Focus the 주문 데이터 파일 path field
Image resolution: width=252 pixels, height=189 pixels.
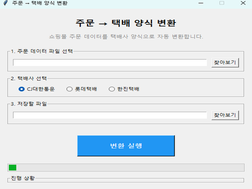(x=110, y=63)
